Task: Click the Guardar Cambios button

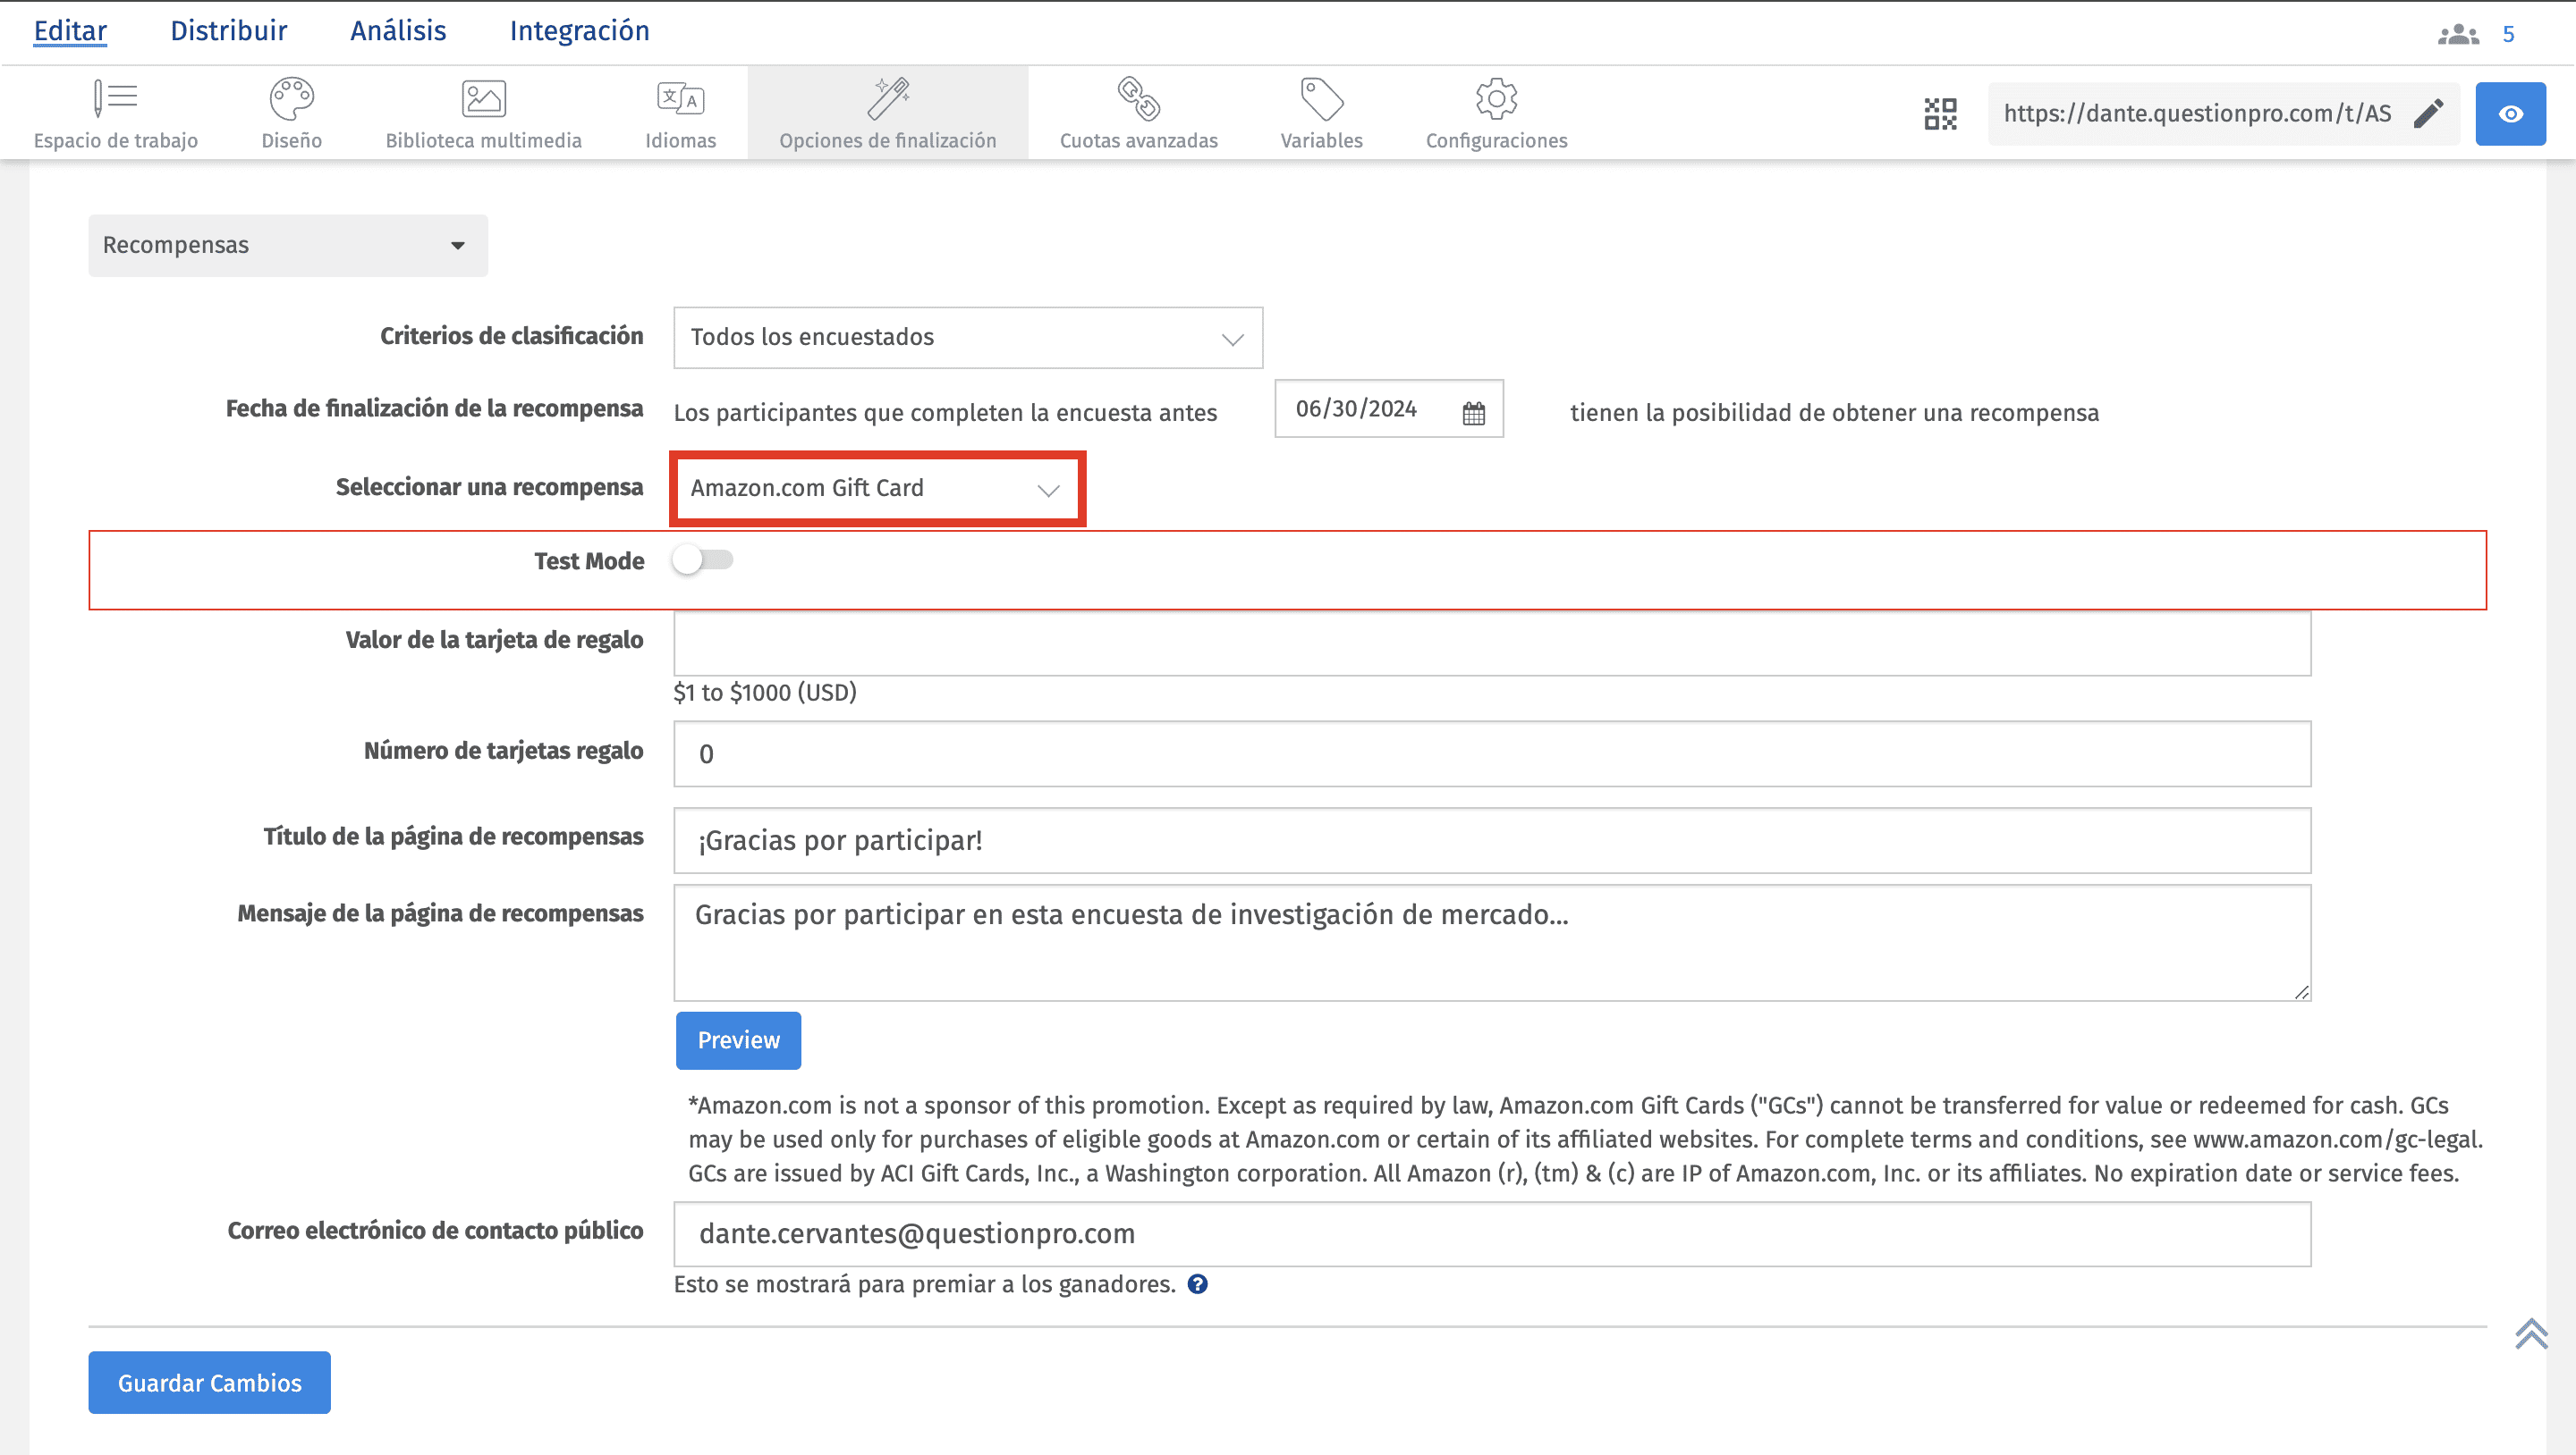Action: 209,1383
